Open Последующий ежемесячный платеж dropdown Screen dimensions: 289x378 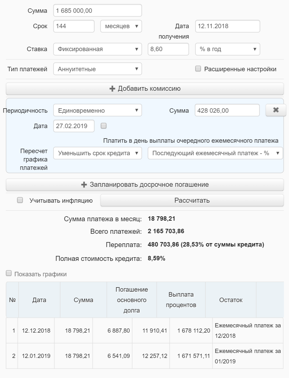(215, 153)
